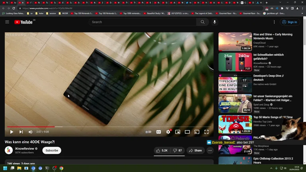This screenshot has width=306, height=172.
Task: Cast video to a TV
Action: click(x=197, y=132)
